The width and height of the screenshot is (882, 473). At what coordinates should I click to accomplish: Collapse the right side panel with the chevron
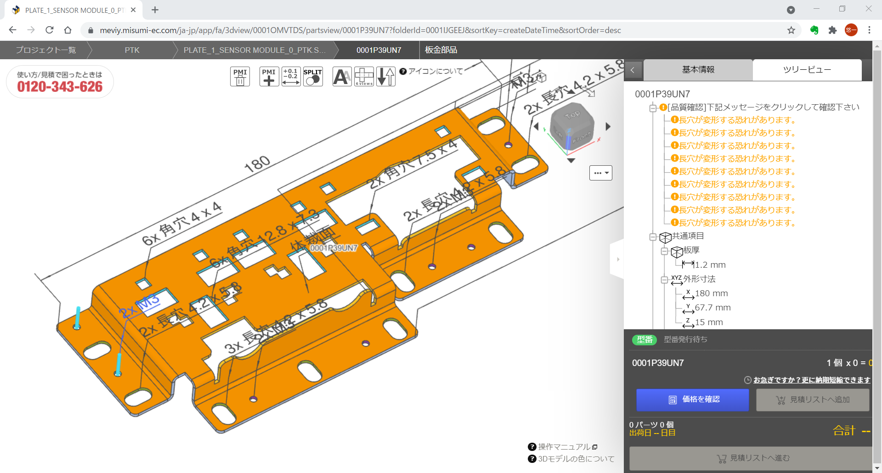(633, 70)
